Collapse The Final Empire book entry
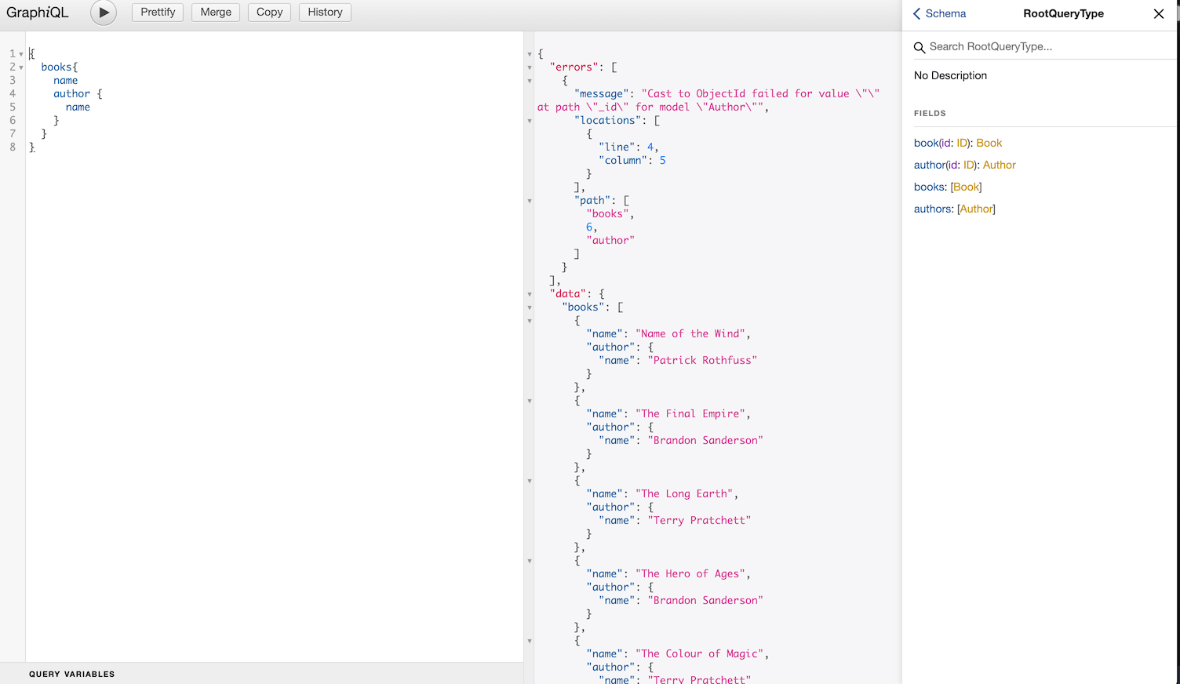The height and width of the screenshot is (684, 1180). [530, 401]
